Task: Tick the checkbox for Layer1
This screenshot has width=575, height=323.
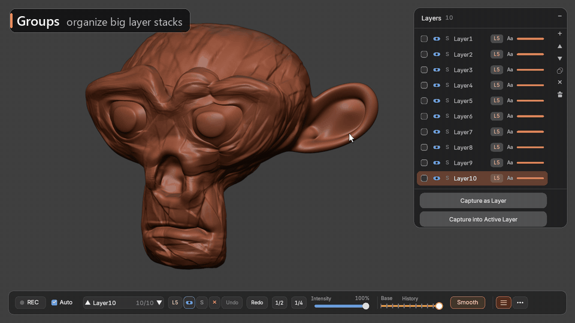Action: [x=424, y=38]
